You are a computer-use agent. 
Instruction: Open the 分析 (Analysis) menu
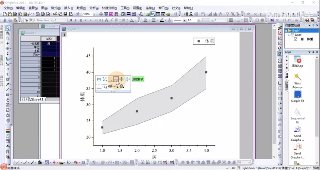click(x=94, y=8)
